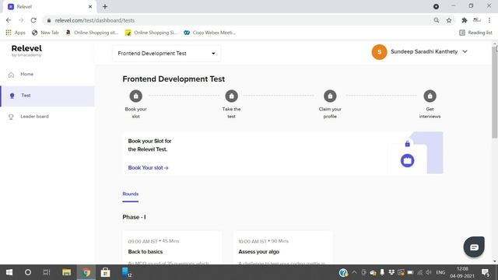Expand the Frontend Development Test dropdown

[167, 54]
